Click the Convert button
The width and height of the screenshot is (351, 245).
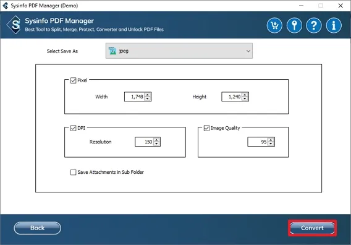pos(312,228)
